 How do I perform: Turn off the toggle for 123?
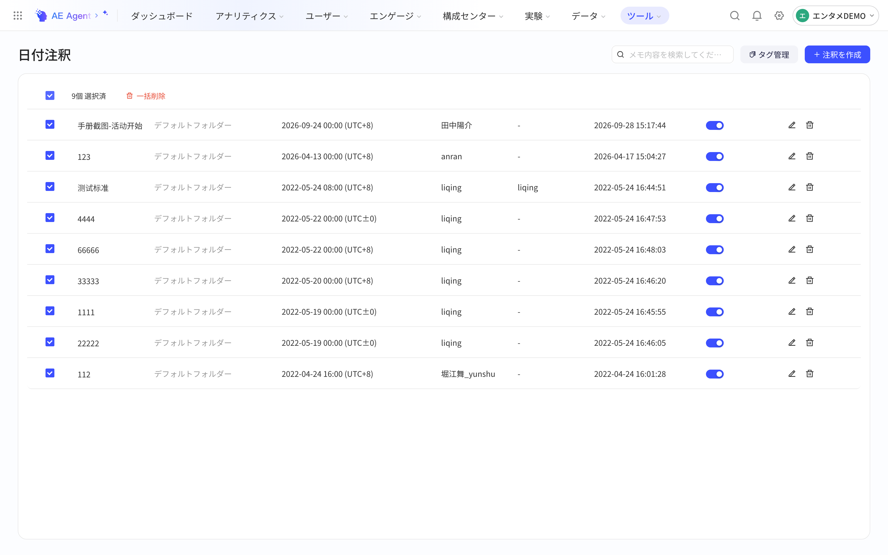pos(715,156)
